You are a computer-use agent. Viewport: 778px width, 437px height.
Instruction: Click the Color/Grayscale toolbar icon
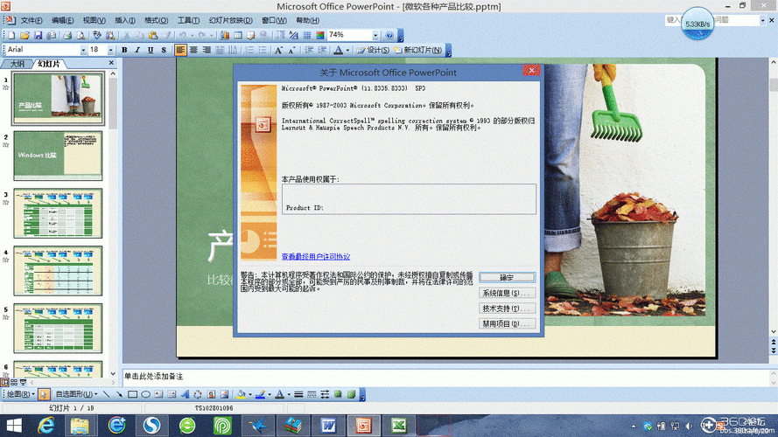(x=320, y=35)
